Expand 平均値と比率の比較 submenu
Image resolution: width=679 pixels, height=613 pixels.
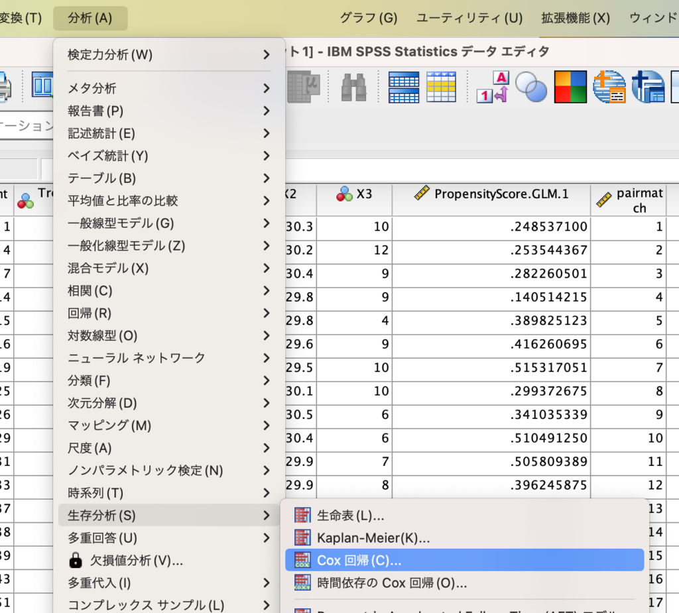coord(169,201)
